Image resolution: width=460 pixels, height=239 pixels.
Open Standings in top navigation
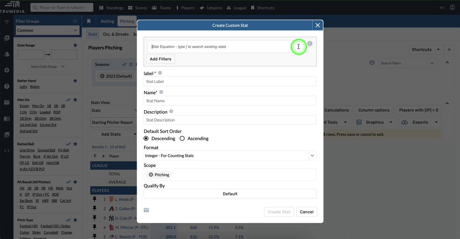111,8
